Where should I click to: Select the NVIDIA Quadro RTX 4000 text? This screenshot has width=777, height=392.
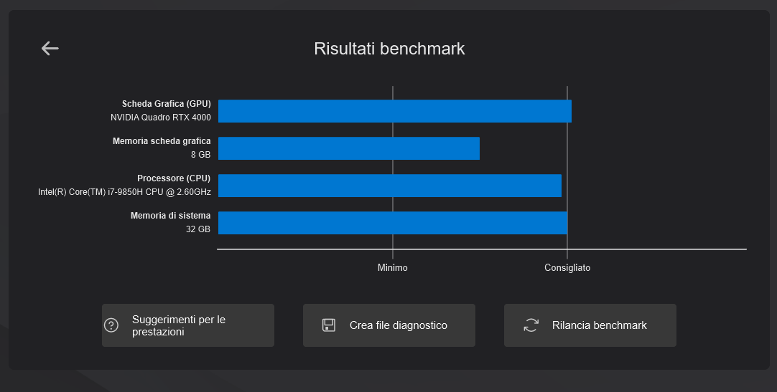coord(161,118)
